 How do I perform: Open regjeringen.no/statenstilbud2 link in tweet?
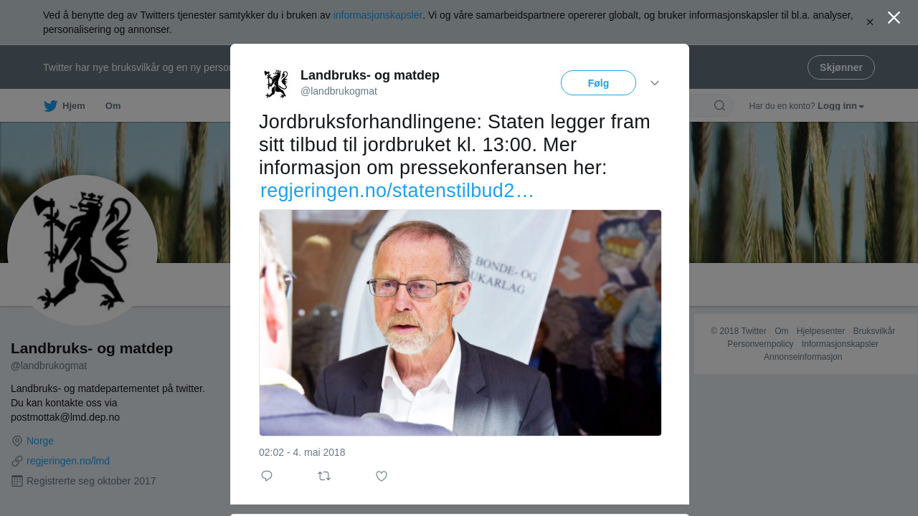397,191
